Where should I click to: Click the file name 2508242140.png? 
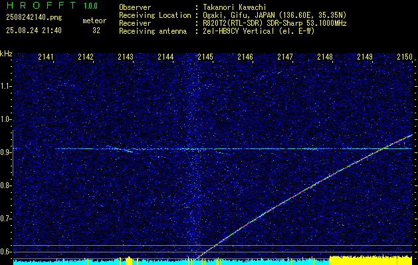34,18
